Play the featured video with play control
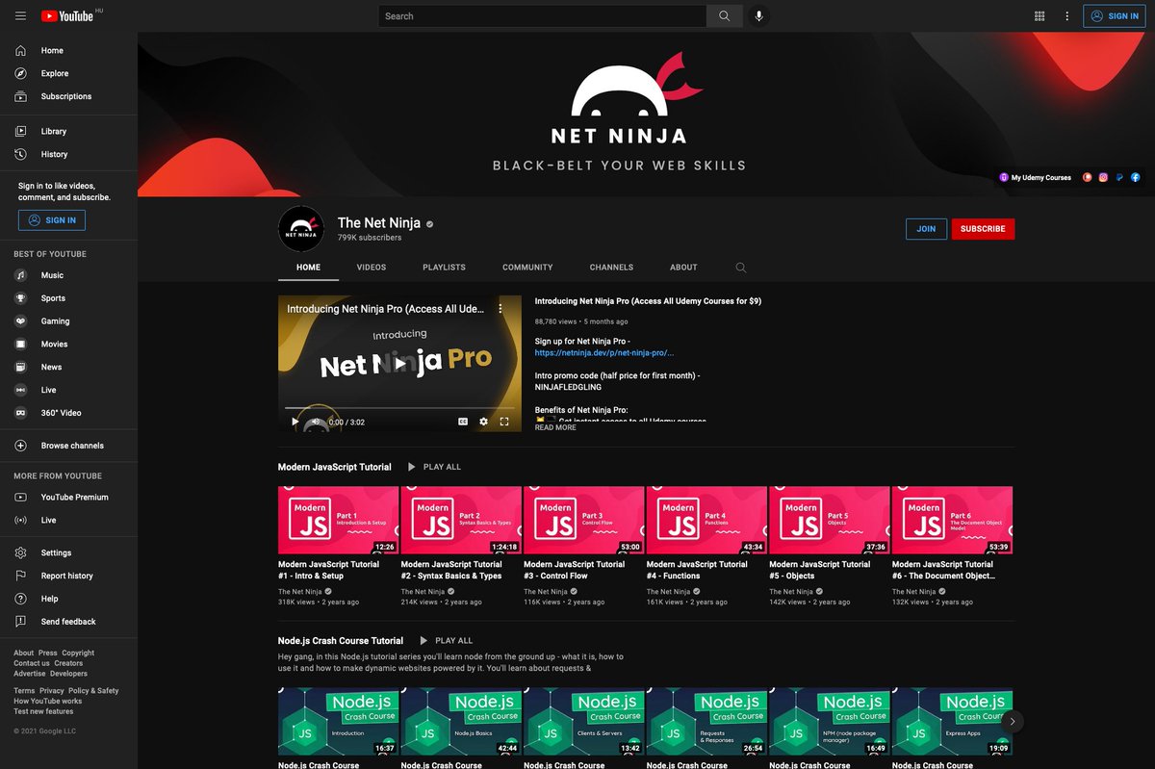The image size is (1155, 769). click(295, 422)
